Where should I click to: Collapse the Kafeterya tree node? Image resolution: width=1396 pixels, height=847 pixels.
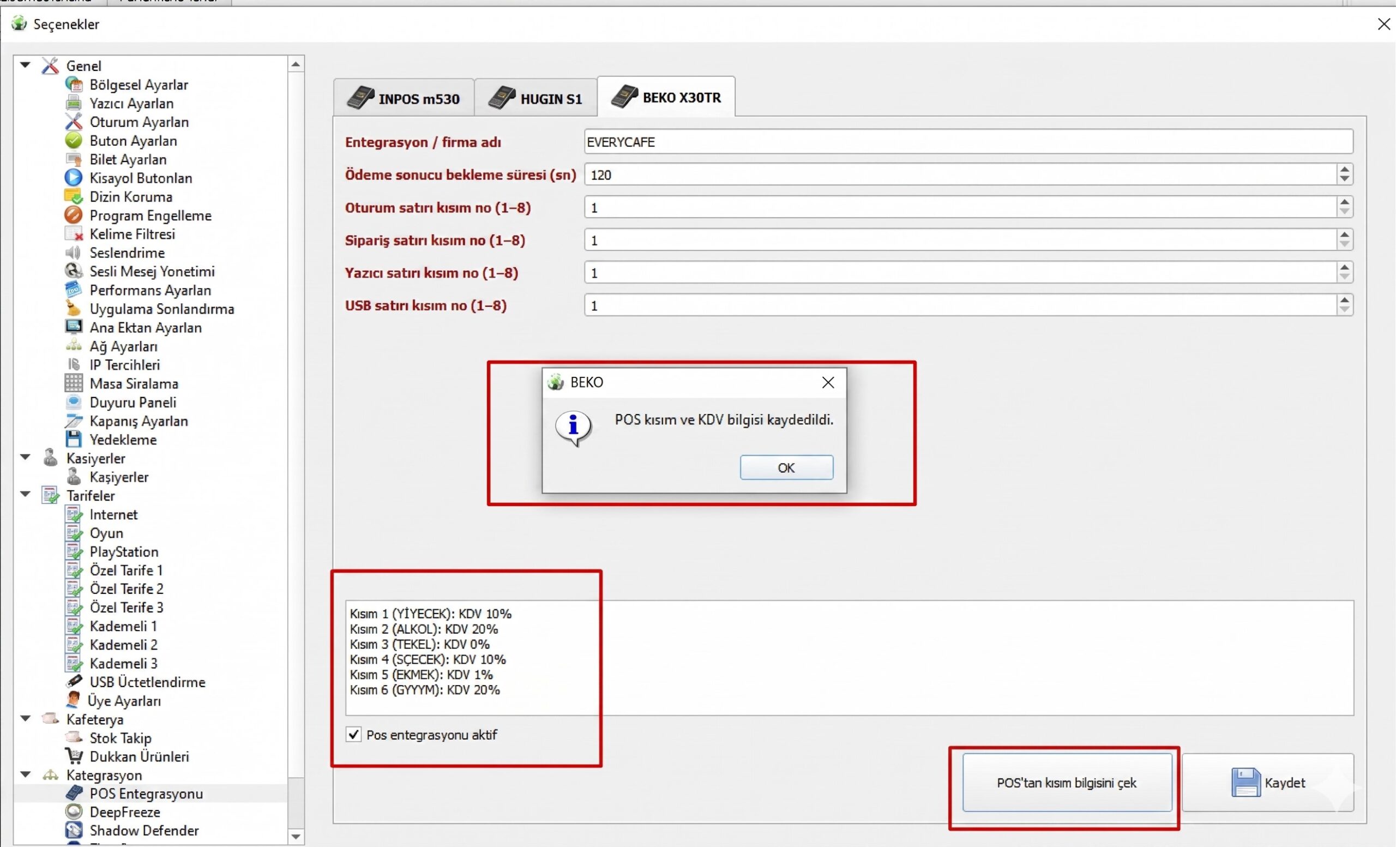click(x=26, y=718)
